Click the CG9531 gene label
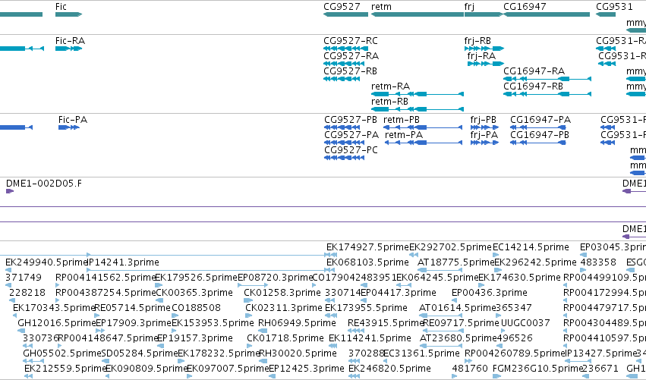 tap(614, 7)
